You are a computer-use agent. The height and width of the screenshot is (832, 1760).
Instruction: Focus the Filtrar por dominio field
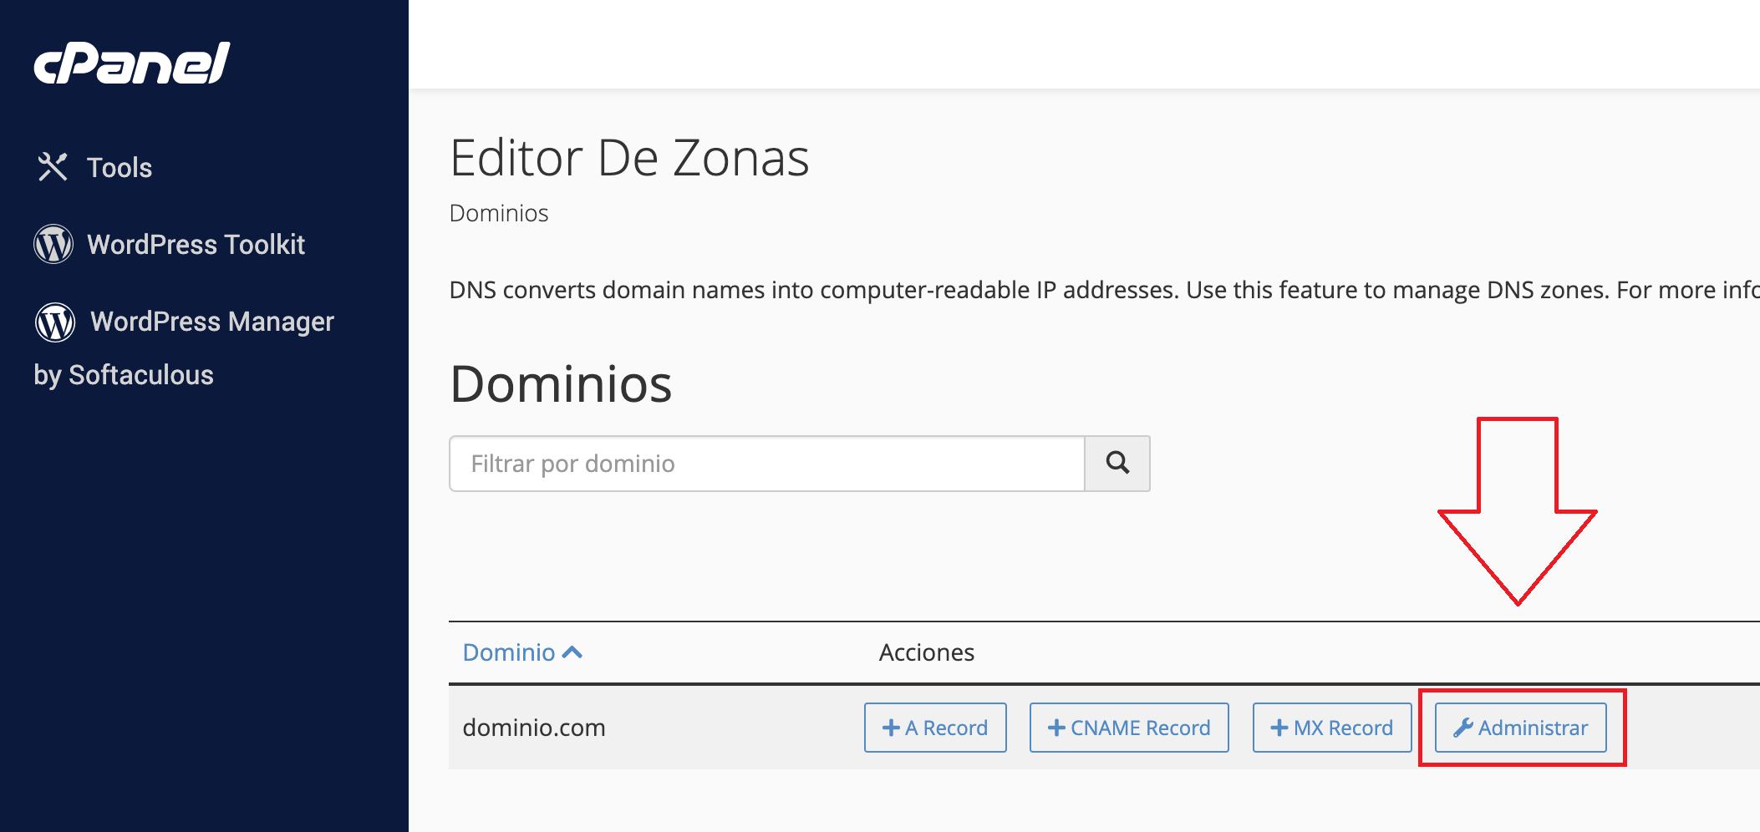766,464
